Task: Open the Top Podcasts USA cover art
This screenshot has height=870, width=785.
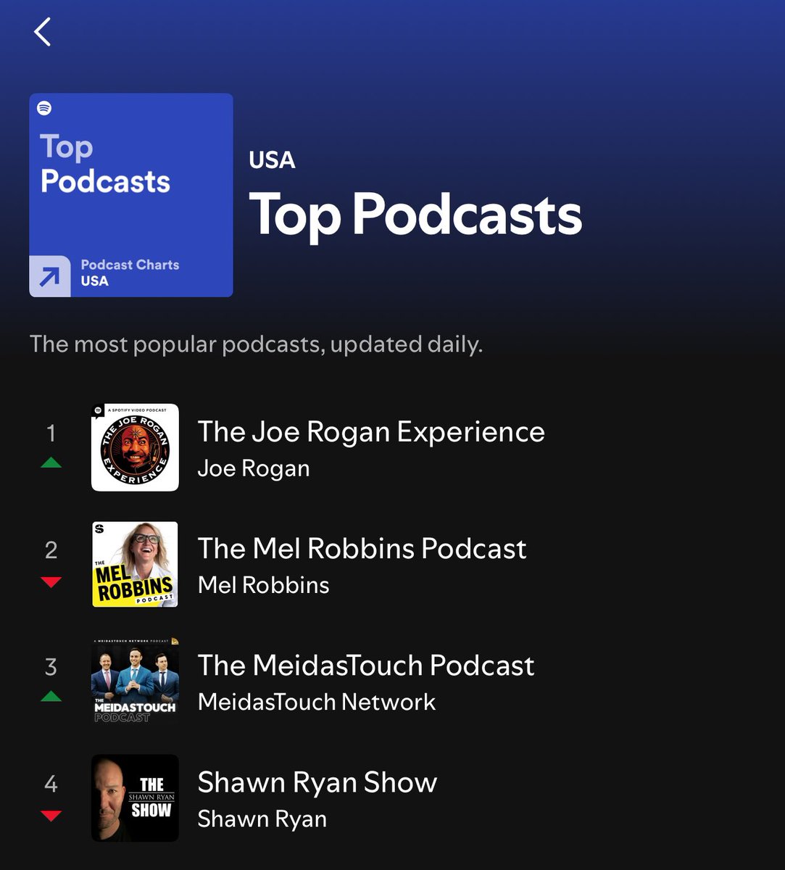Action: [131, 195]
